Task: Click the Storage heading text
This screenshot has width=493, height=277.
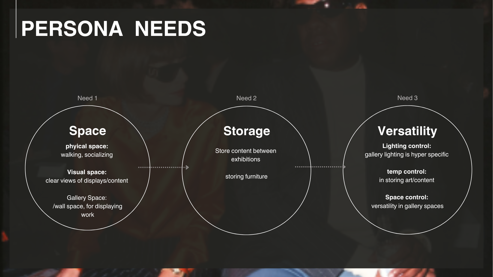Action: 246,131
